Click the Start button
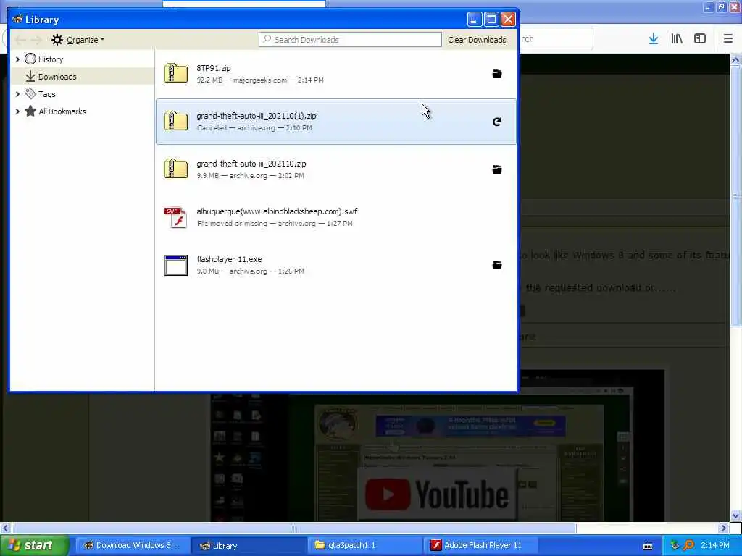 pyautogui.click(x=34, y=545)
